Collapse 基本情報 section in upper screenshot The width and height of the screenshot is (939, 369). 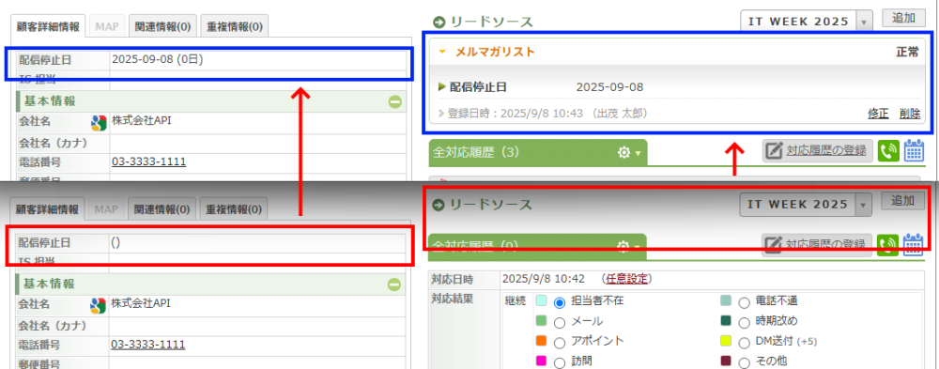(394, 101)
